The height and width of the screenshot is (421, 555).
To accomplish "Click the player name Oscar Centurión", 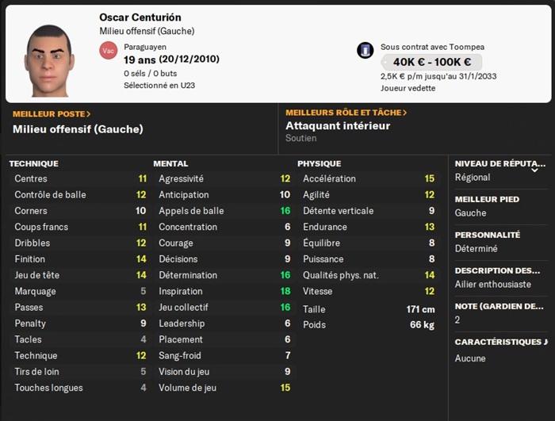I will [x=140, y=17].
